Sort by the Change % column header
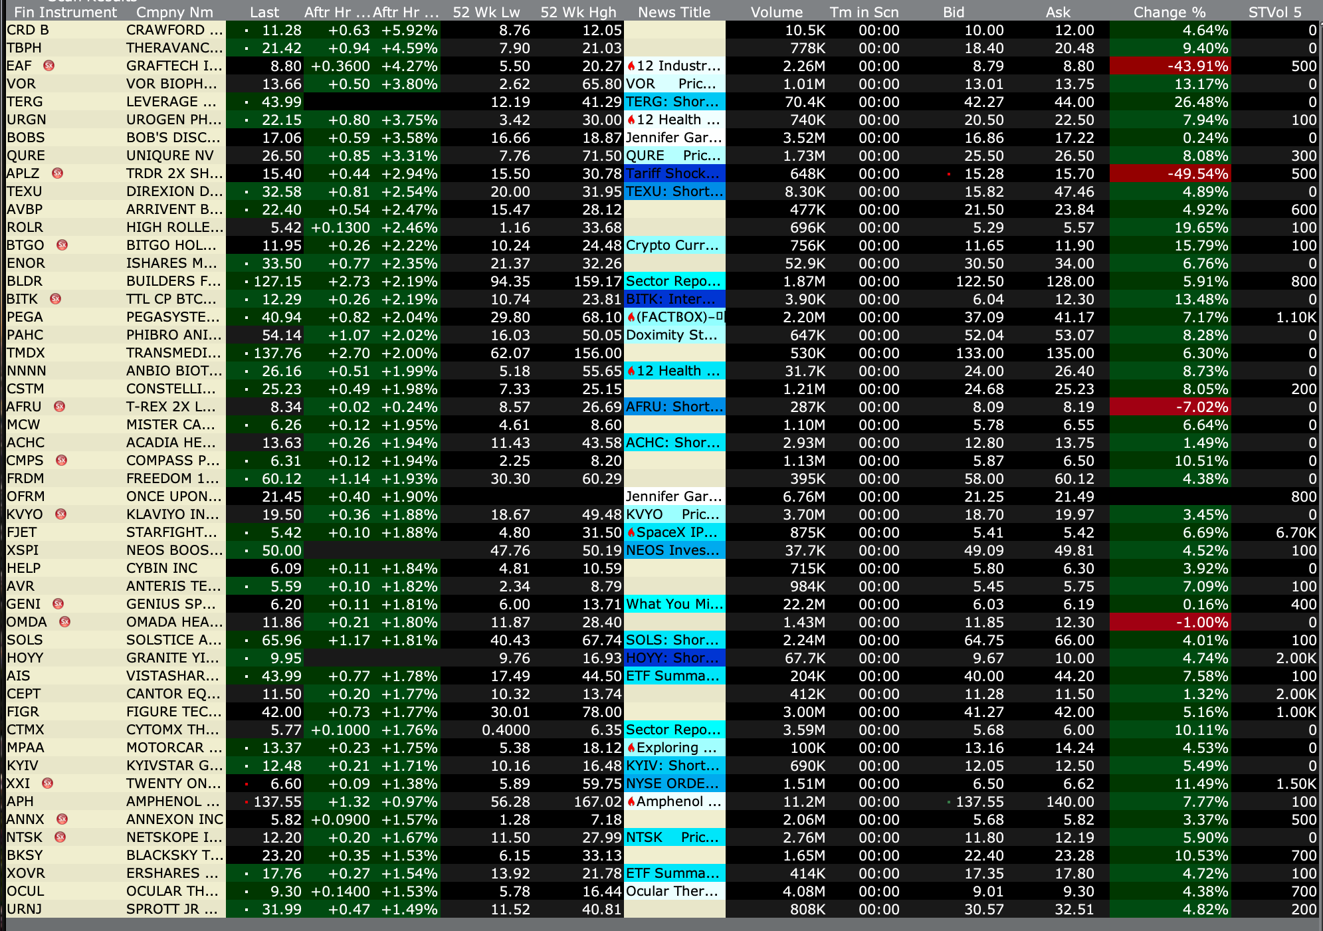This screenshot has height=931, width=1323. [1169, 12]
